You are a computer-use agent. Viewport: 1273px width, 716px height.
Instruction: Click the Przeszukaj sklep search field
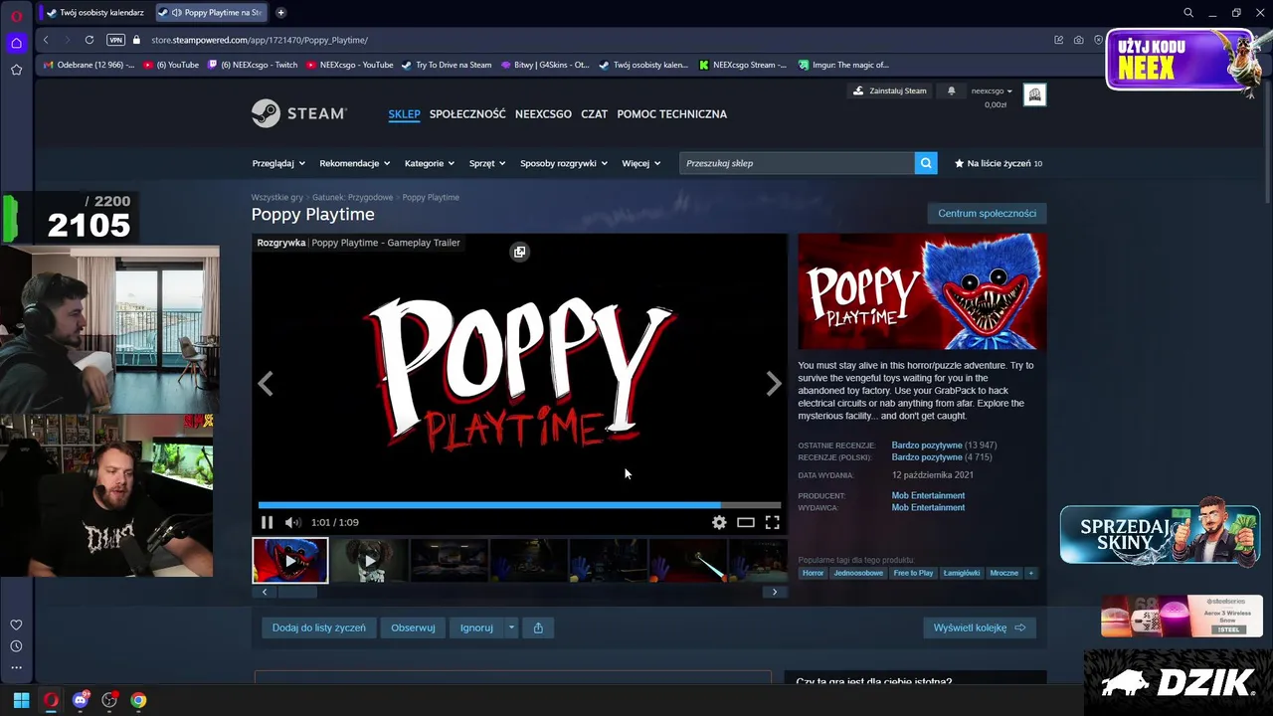point(797,163)
